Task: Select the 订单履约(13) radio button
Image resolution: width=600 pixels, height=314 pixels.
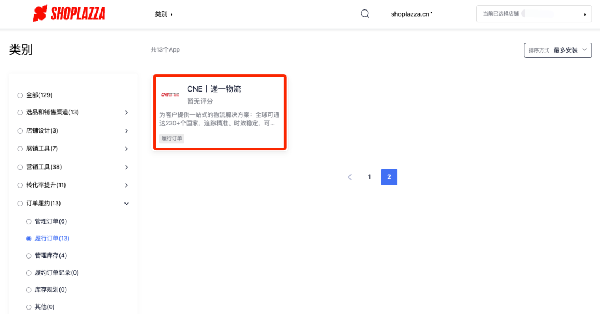Action: [20, 203]
